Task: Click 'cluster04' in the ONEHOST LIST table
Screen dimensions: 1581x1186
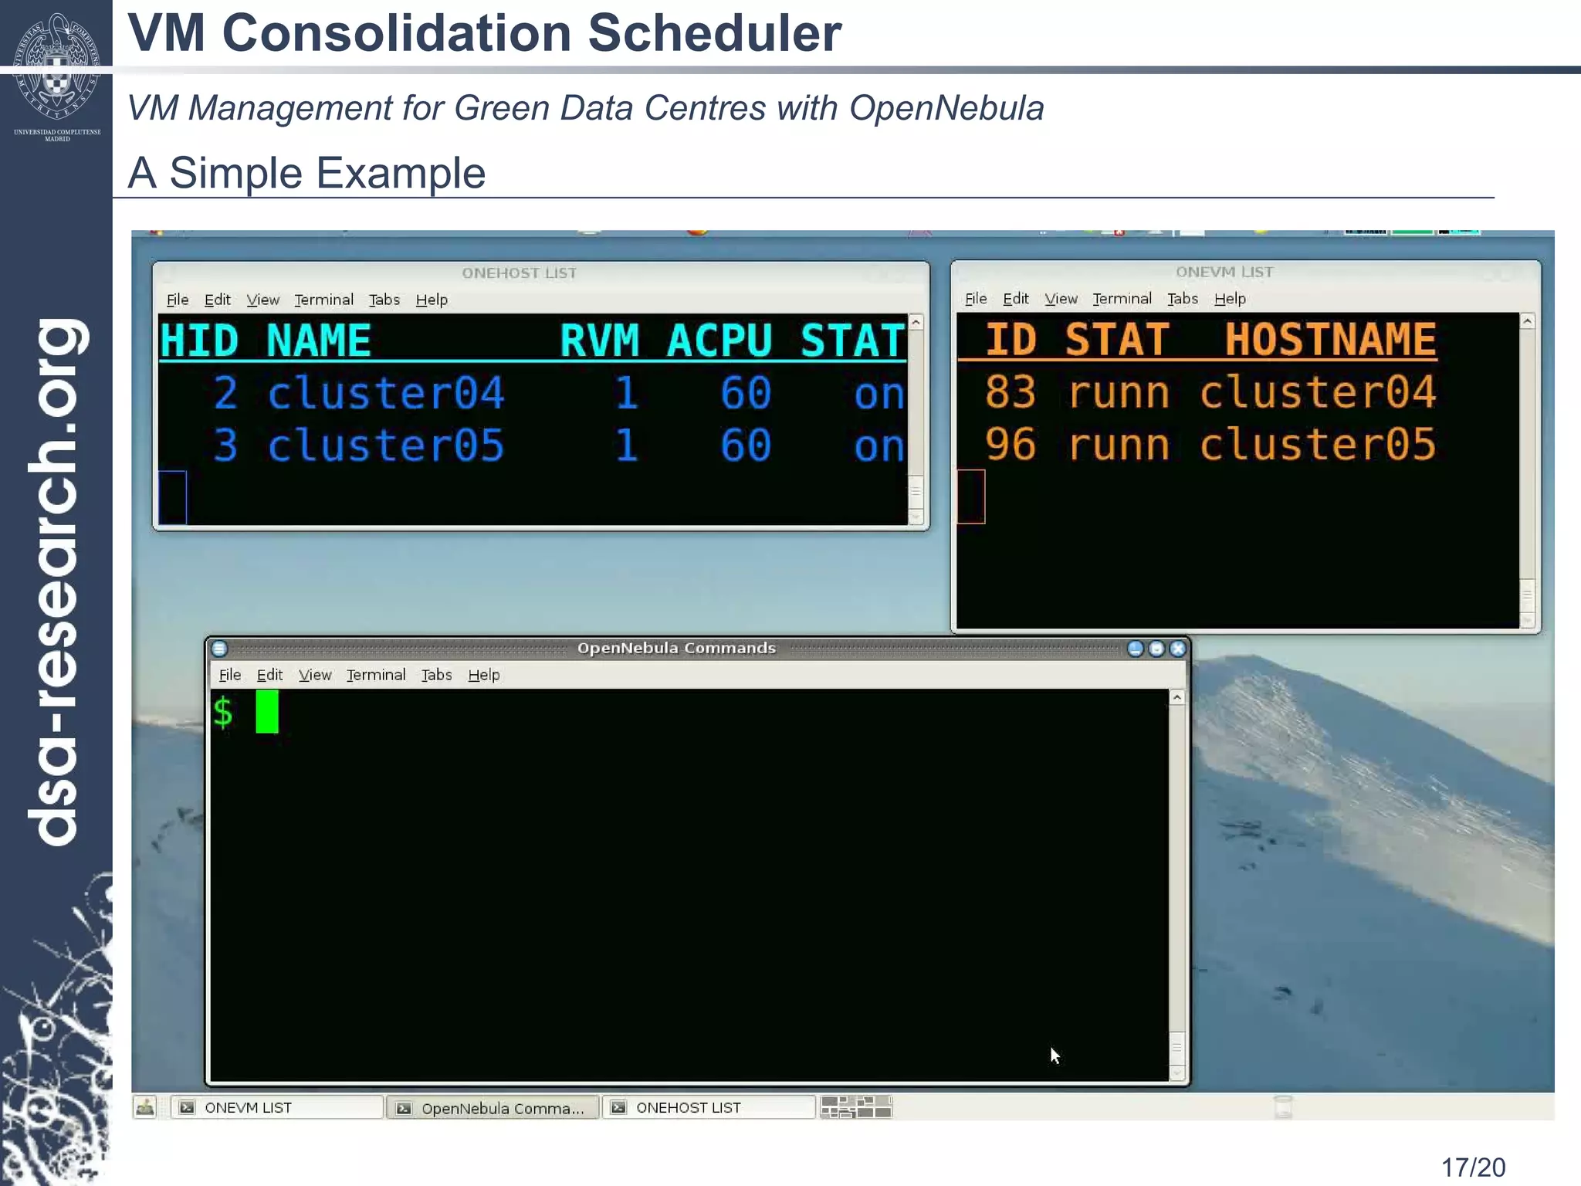Action: pos(385,393)
